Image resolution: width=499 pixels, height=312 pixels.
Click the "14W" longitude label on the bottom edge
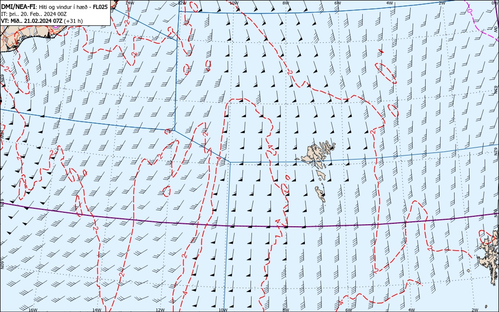point(97,310)
